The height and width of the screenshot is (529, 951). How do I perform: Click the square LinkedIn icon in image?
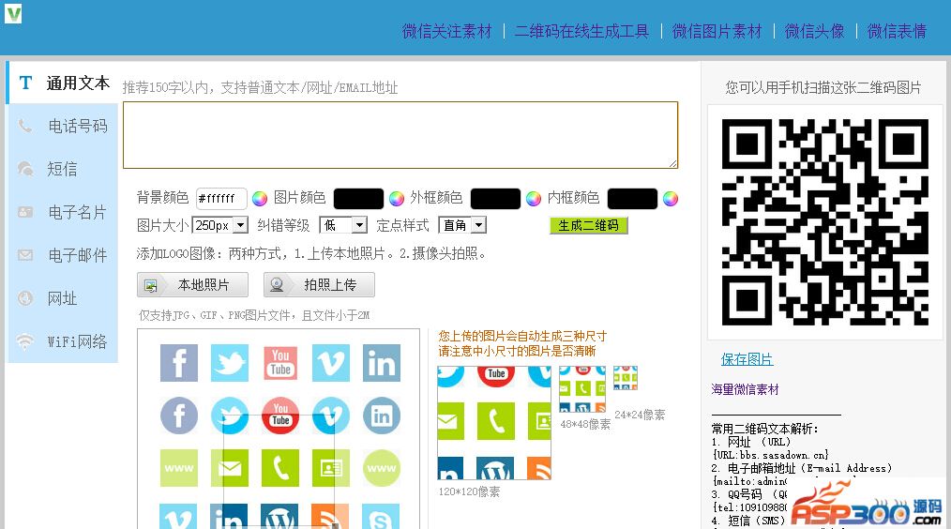point(382,363)
